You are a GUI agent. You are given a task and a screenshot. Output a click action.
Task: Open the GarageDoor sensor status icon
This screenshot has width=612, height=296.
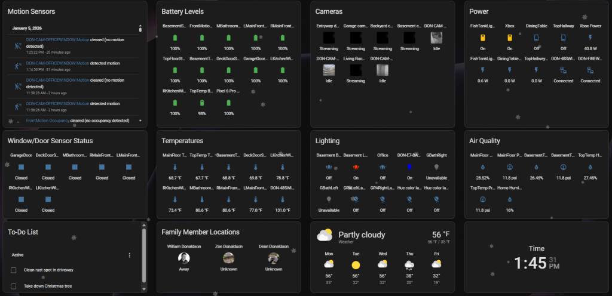(x=21, y=166)
